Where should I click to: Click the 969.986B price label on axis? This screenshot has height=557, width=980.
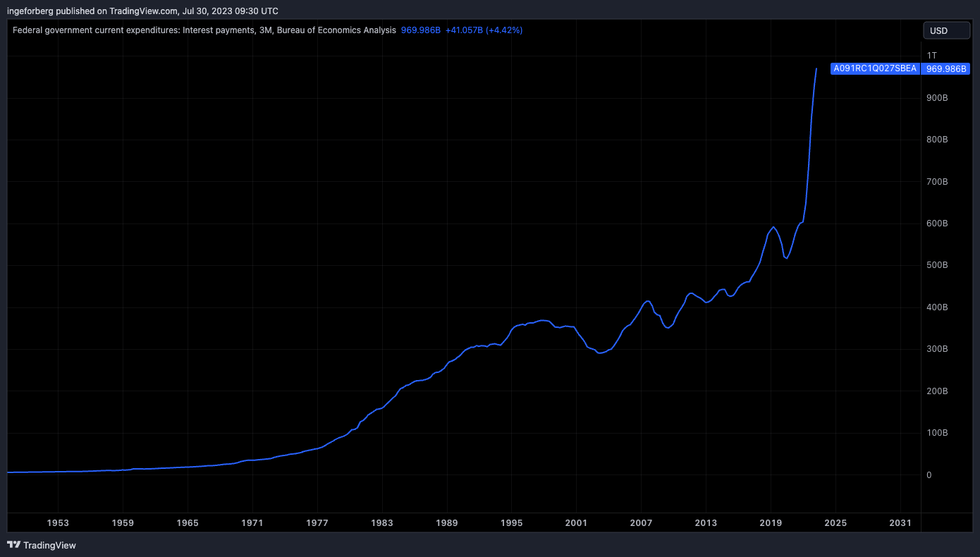click(x=945, y=69)
